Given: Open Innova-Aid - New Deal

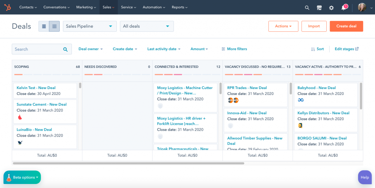Looking at the screenshot, I should point(247,113).
